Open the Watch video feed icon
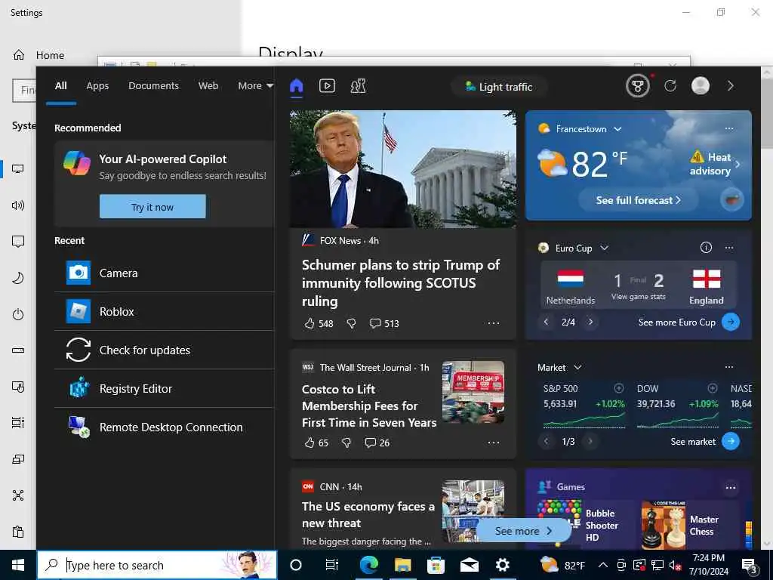Screen dimensions: 773x580 pos(327,86)
